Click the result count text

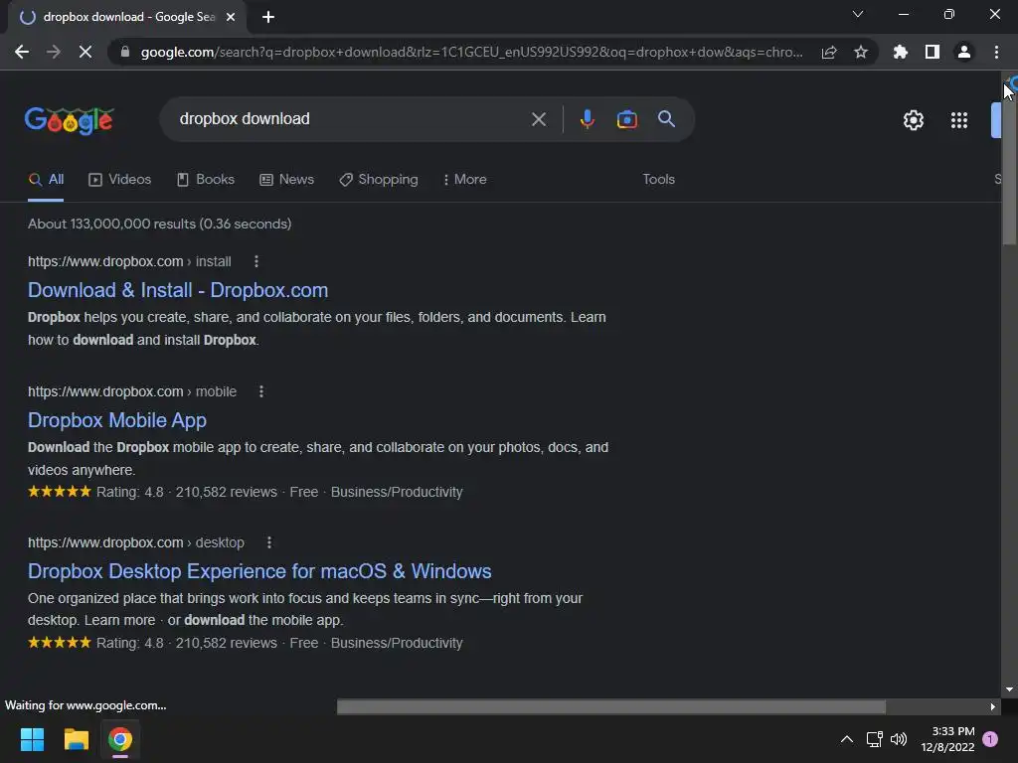pyautogui.click(x=160, y=224)
